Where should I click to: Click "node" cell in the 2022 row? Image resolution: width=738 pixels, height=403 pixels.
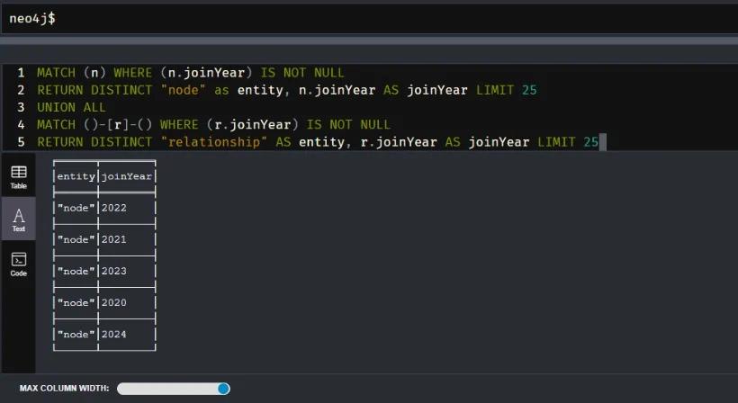(x=76, y=208)
